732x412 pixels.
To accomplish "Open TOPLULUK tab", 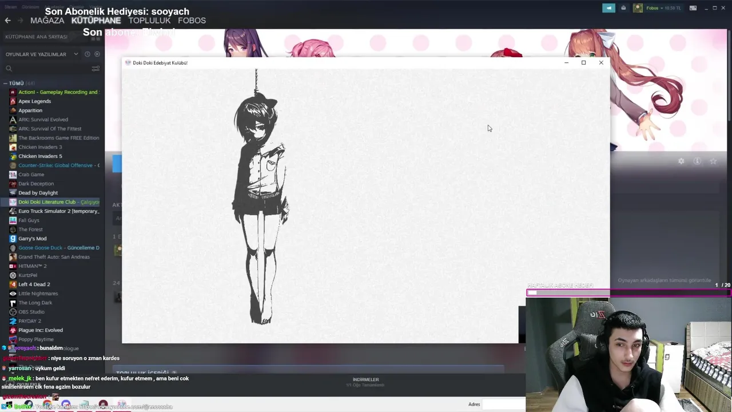I will [x=149, y=21].
